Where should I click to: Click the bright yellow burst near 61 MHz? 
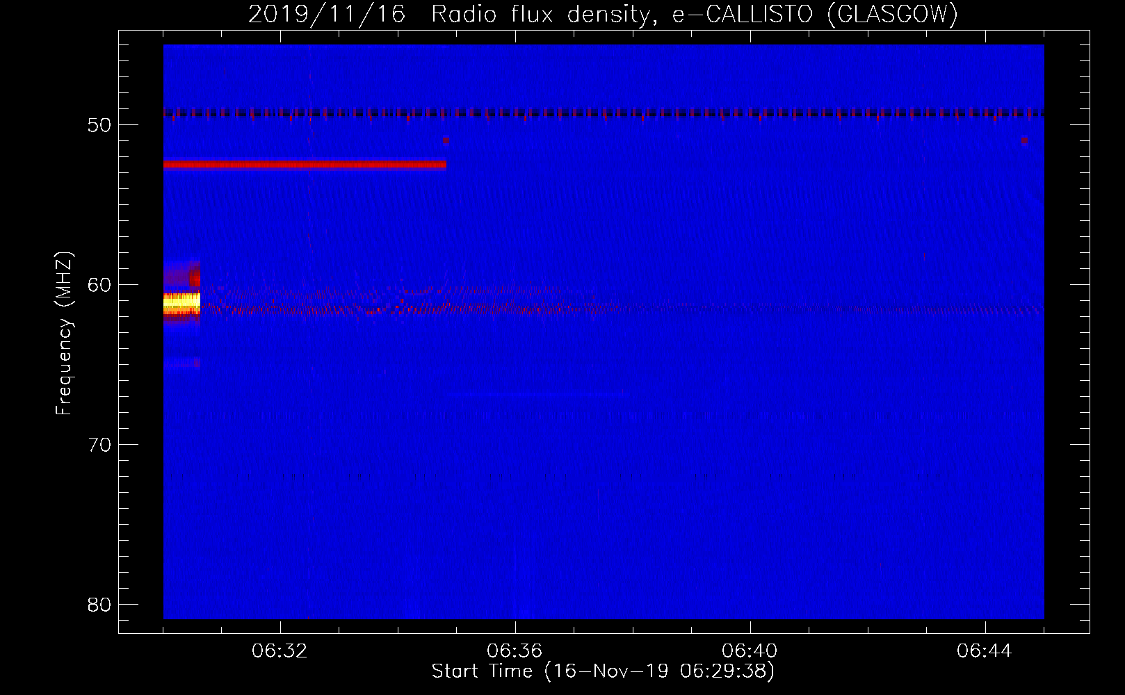[x=181, y=303]
